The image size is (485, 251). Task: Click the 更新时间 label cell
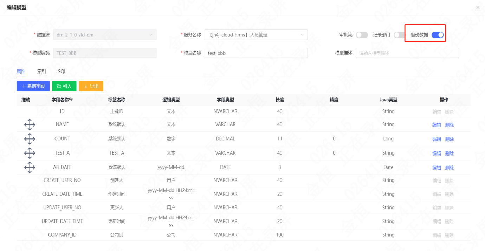click(x=117, y=221)
